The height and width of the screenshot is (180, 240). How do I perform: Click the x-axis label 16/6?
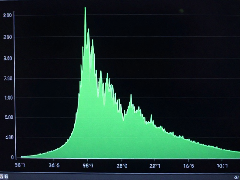(x=189, y=166)
